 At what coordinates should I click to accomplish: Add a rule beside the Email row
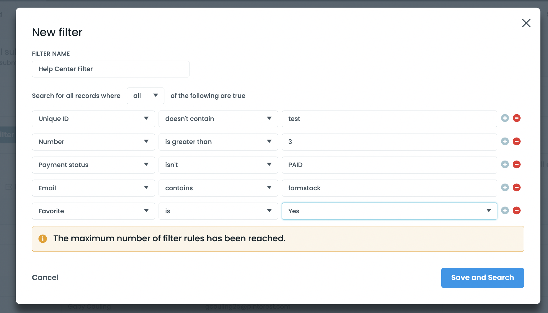click(505, 187)
